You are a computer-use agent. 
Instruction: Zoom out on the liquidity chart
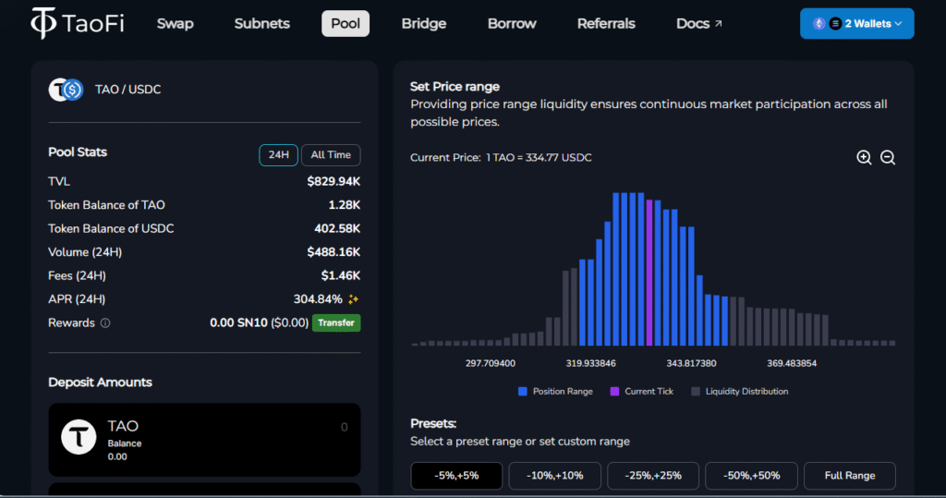pos(888,158)
